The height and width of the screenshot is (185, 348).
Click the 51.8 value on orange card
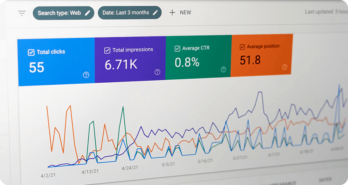[250, 60]
